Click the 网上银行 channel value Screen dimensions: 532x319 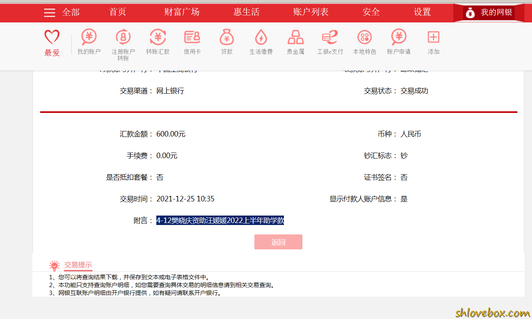point(170,91)
